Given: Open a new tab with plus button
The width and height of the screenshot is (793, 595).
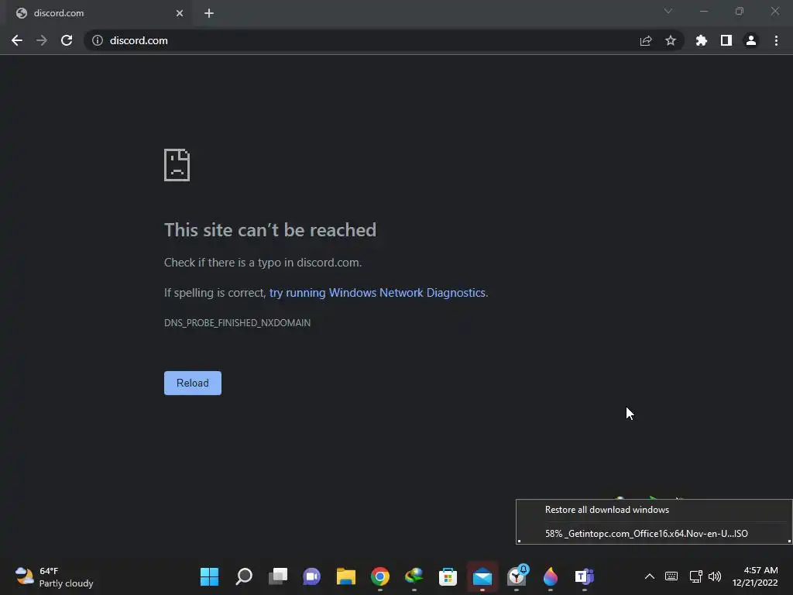Looking at the screenshot, I should [x=209, y=13].
